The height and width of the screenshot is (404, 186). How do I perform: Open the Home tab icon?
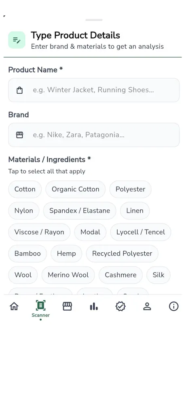(14, 306)
